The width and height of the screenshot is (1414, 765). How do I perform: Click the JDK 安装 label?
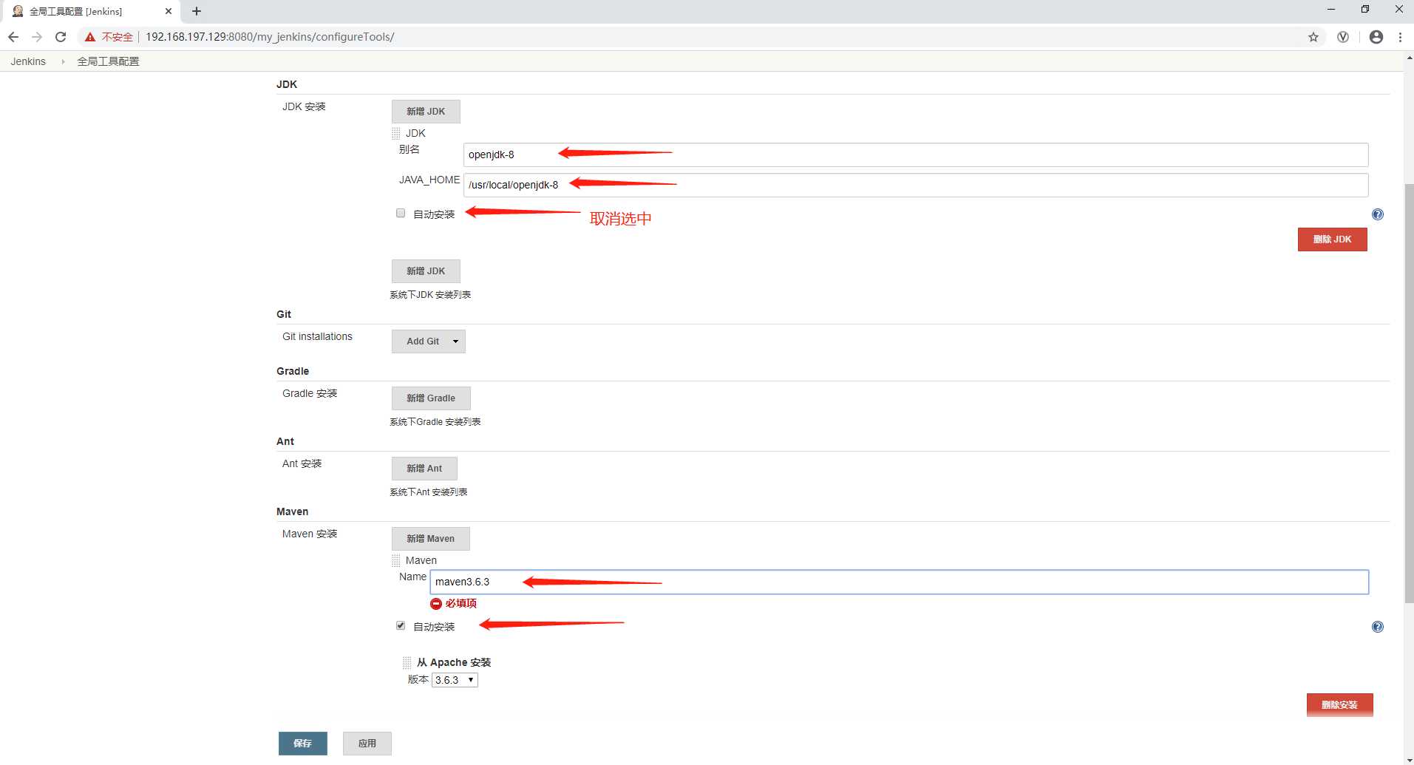[x=304, y=107]
